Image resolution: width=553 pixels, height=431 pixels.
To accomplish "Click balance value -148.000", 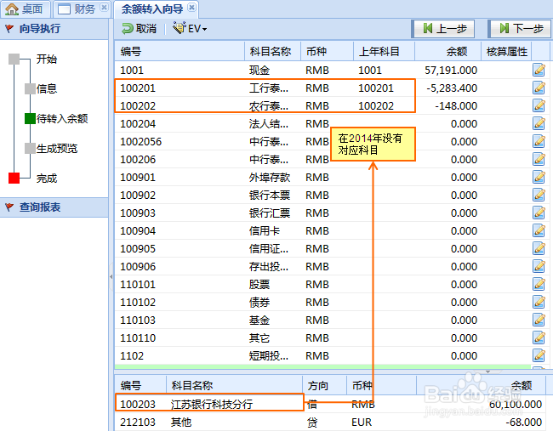I will 456,105.
